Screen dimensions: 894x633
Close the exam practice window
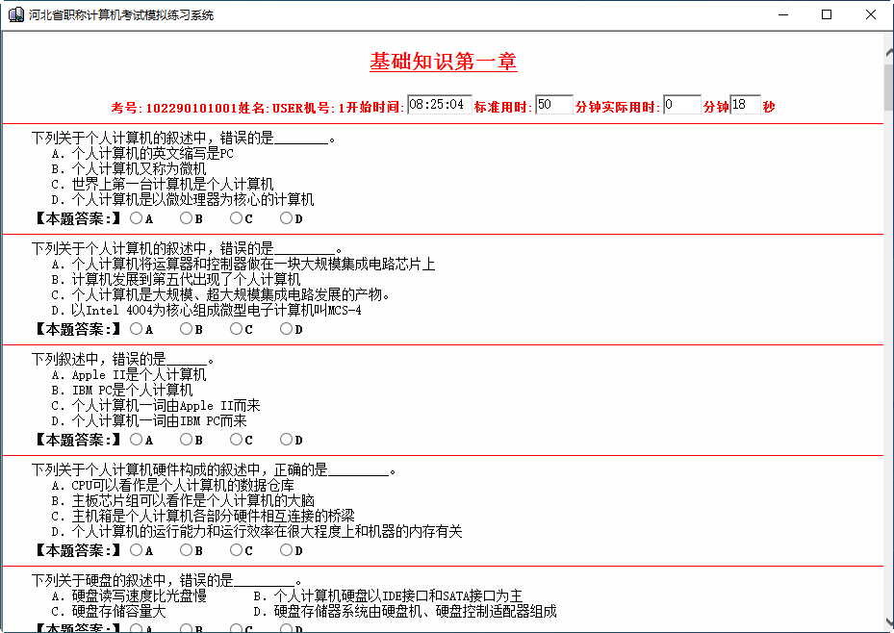pyautogui.click(x=871, y=14)
